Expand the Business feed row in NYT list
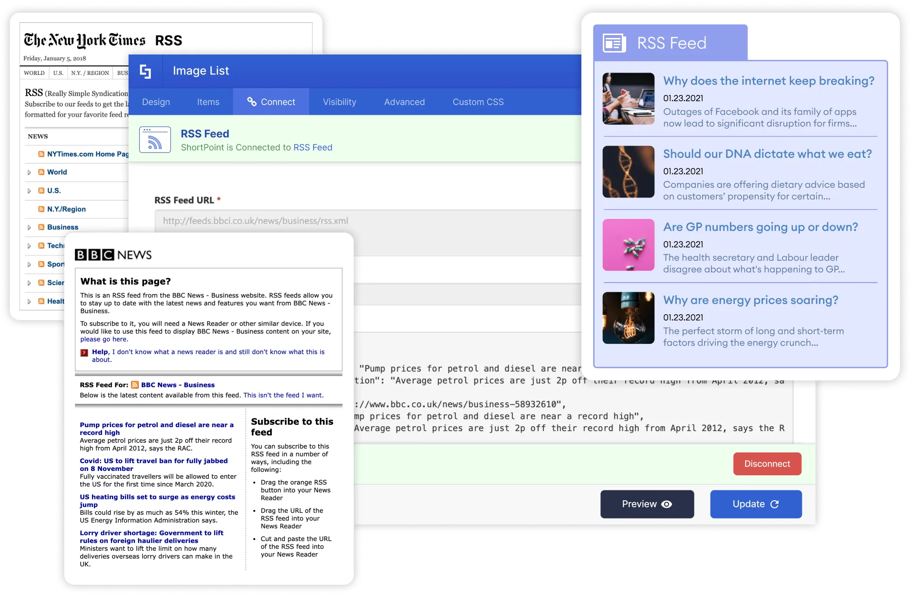912x594 pixels. [29, 227]
